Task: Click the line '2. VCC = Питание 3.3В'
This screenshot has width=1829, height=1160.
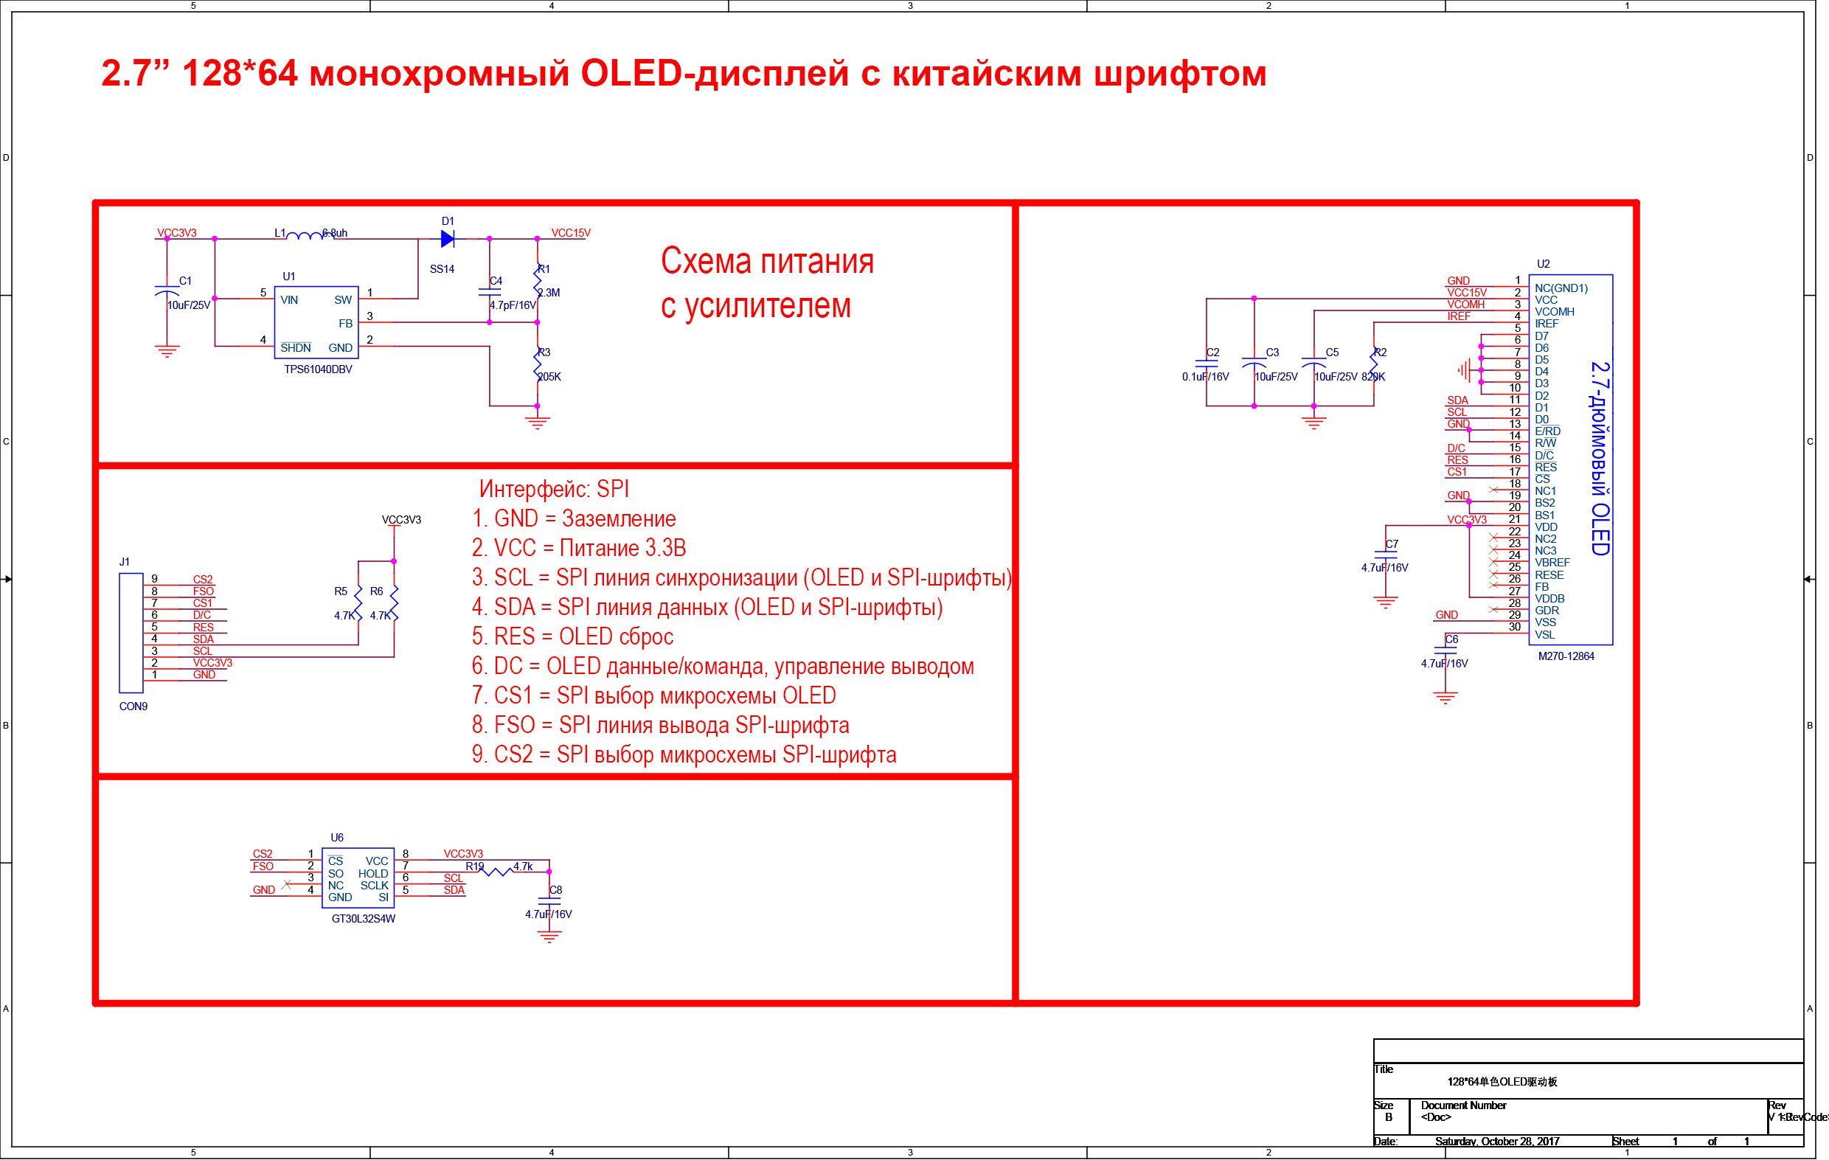Action: (579, 548)
